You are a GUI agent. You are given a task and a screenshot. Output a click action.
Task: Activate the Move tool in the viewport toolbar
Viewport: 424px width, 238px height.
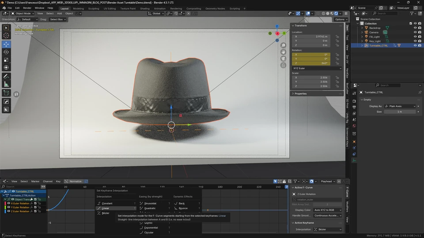tap(6, 44)
